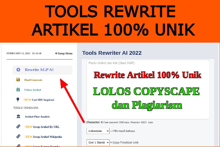Click the chain link icon for Scrap Artikel By URL

click(x=18, y=126)
